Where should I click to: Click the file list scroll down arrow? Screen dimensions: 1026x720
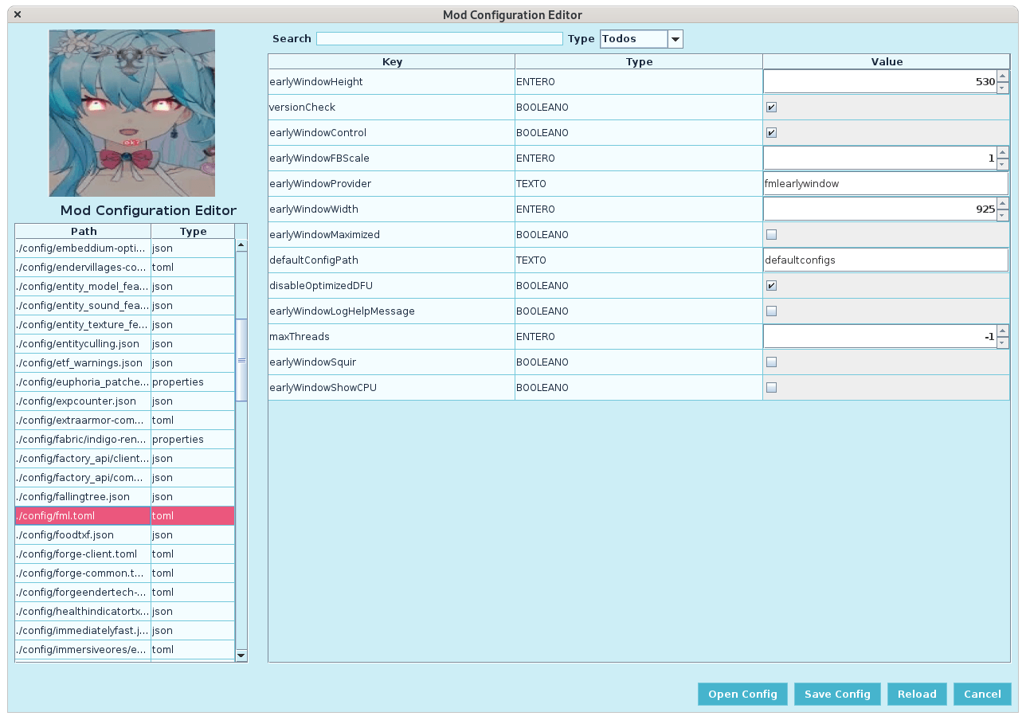[x=241, y=655]
